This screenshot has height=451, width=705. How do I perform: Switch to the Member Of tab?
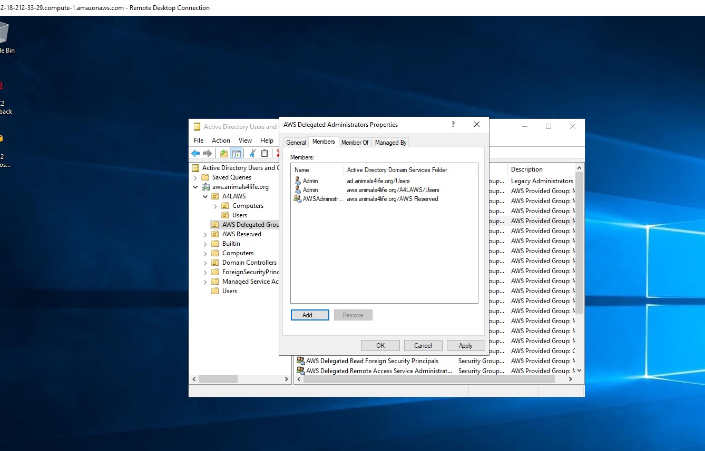coord(355,142)
